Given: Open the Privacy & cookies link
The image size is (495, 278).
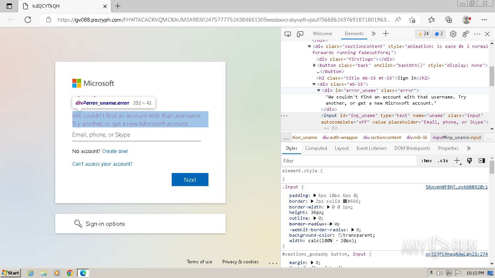Looking at the screenshot, I should pos(240,262).
